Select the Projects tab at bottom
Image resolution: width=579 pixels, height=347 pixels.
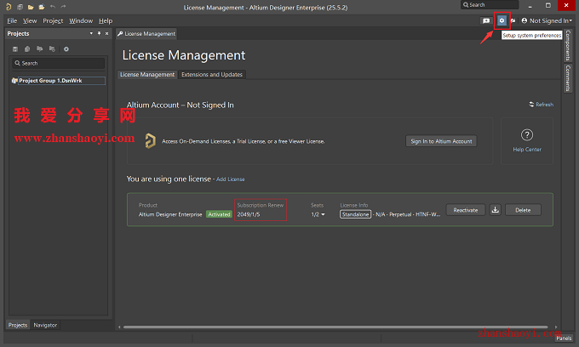(x=18, y=325)
